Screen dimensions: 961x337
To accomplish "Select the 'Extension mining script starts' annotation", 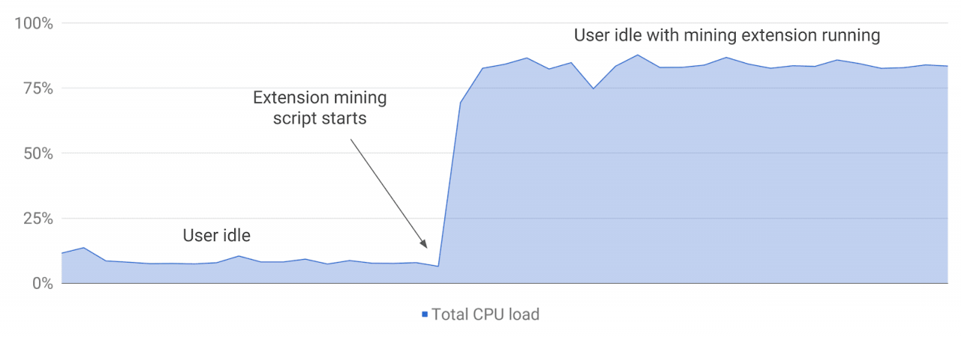I will click(x=320, y=108).
